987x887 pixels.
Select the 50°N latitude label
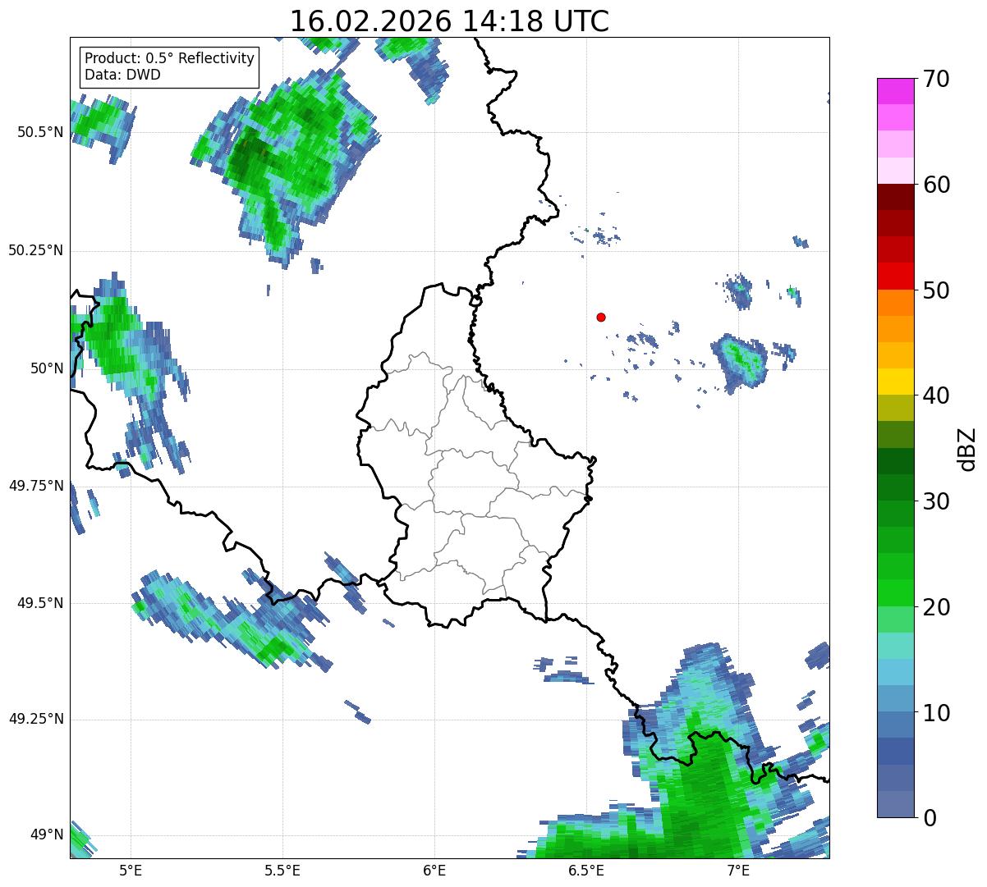pos(47,368)
